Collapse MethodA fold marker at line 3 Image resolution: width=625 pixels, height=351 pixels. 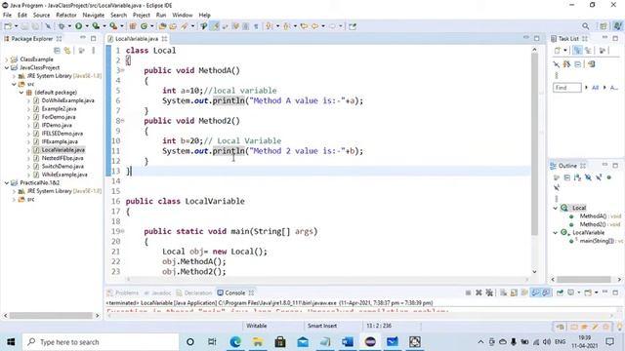point(123,70)
